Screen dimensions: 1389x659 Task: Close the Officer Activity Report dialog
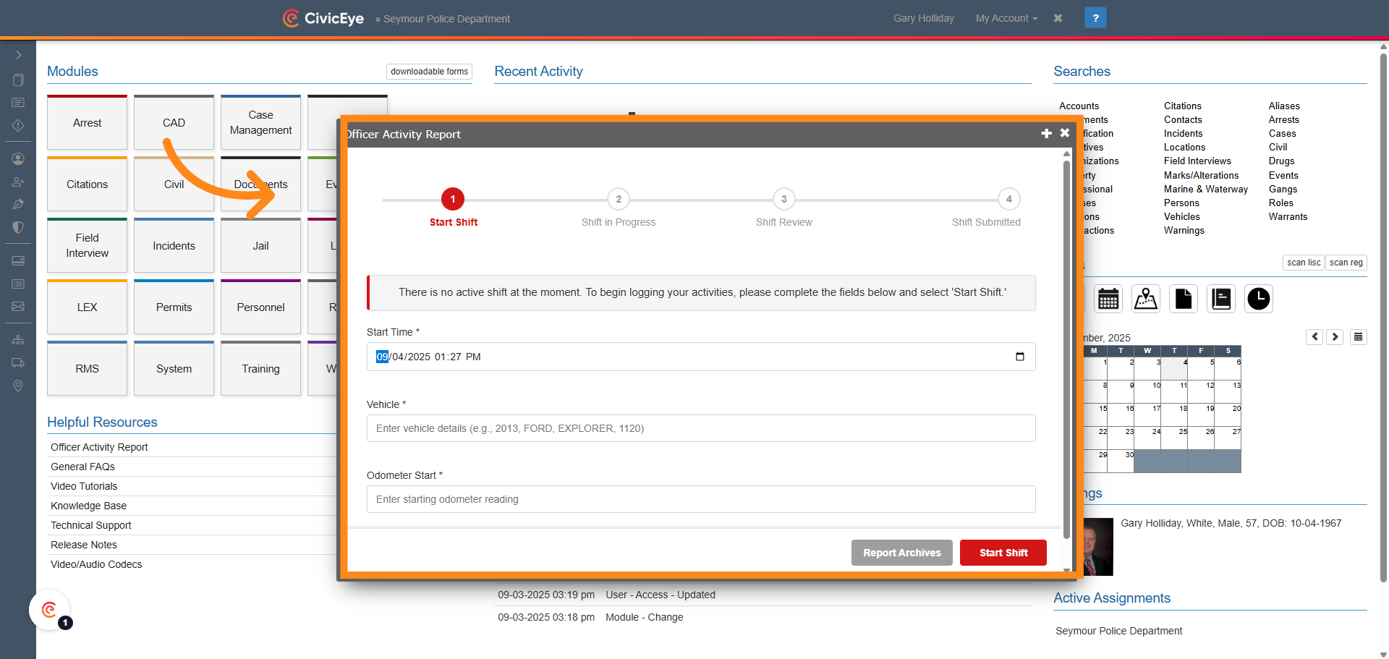[1065, 133]
